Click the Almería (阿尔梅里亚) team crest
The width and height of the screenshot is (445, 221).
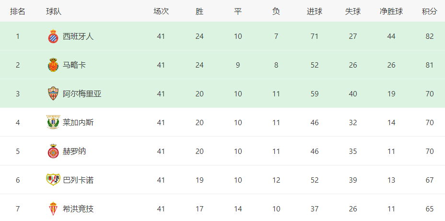[x=53, y=93]
